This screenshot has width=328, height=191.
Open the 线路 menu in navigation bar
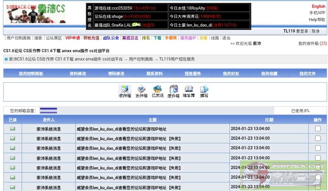tap(215, 38)
